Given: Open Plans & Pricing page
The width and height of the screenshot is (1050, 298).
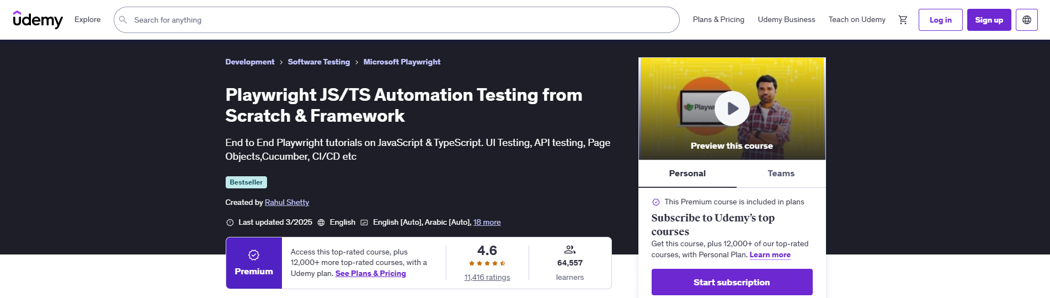Looking at the screenshot, I should pyautogui.click(x=718, y=19).
